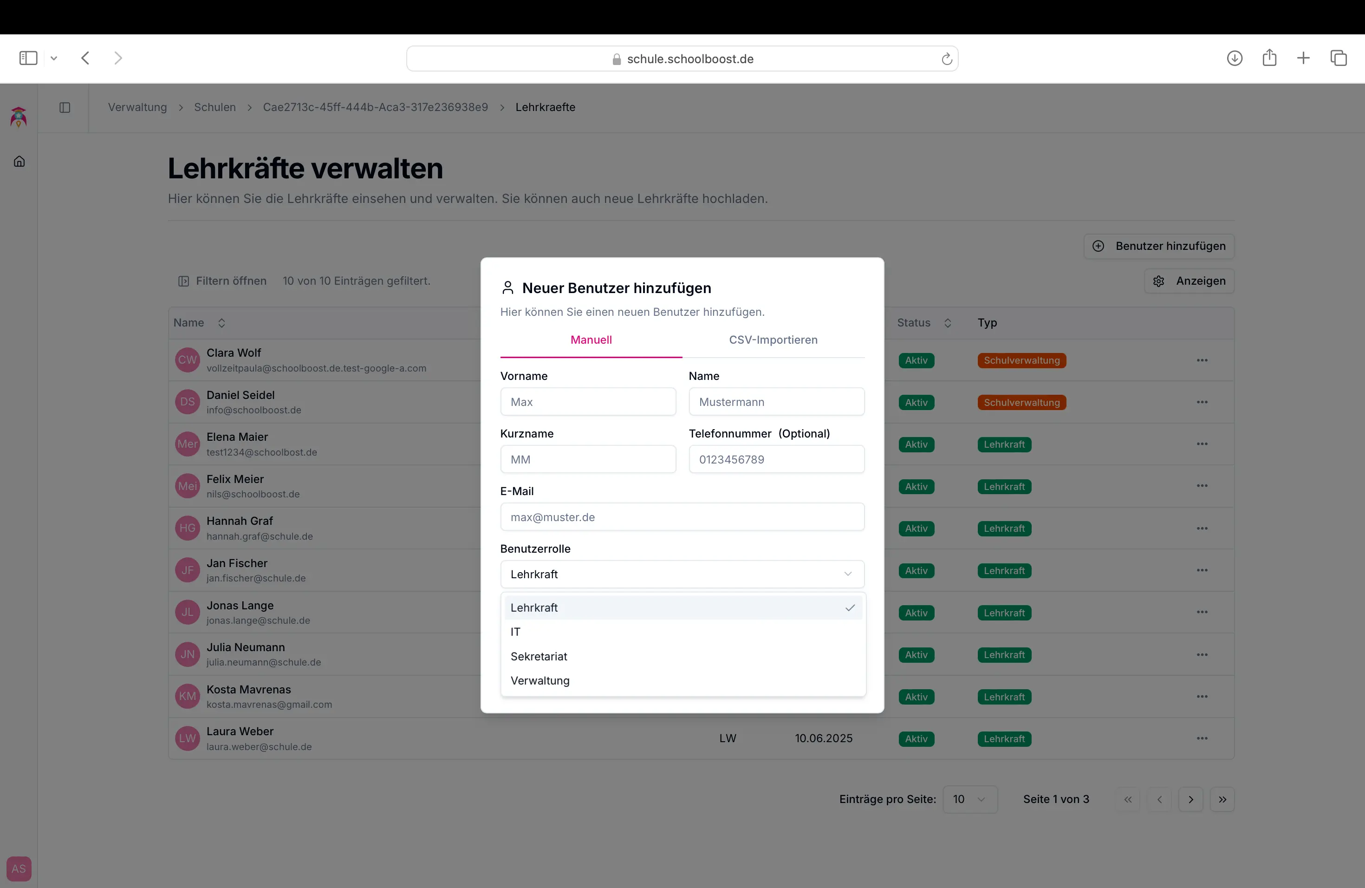Toggle app sidebar panel icon near breadcrumb

65,107
